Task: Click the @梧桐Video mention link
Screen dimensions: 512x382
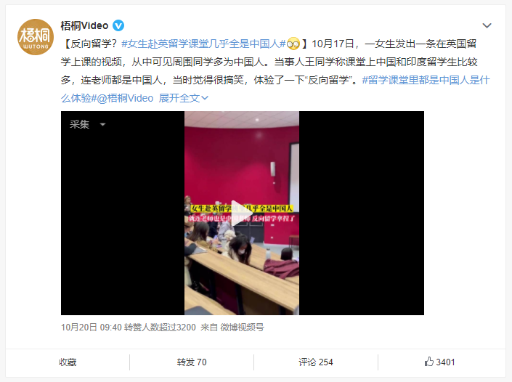Action: 125,98
